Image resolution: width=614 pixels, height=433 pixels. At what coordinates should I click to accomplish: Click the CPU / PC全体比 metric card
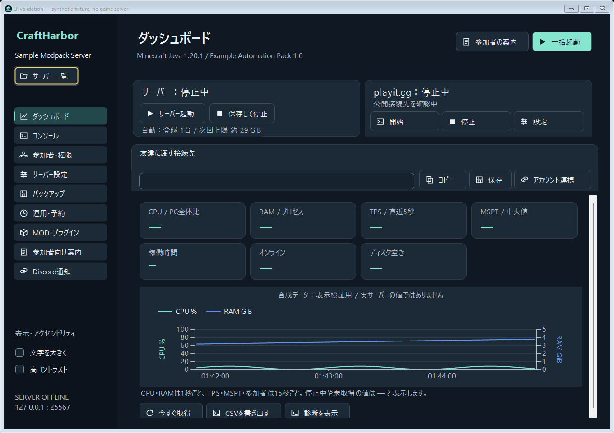pos(192,220)
